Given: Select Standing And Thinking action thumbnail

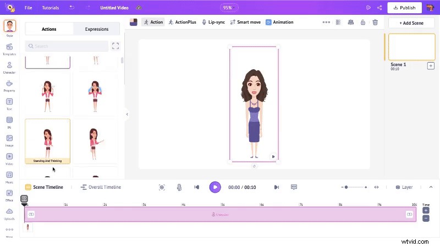Looking at the screenshot, I should pyautogui.click(x=48, y=141).
